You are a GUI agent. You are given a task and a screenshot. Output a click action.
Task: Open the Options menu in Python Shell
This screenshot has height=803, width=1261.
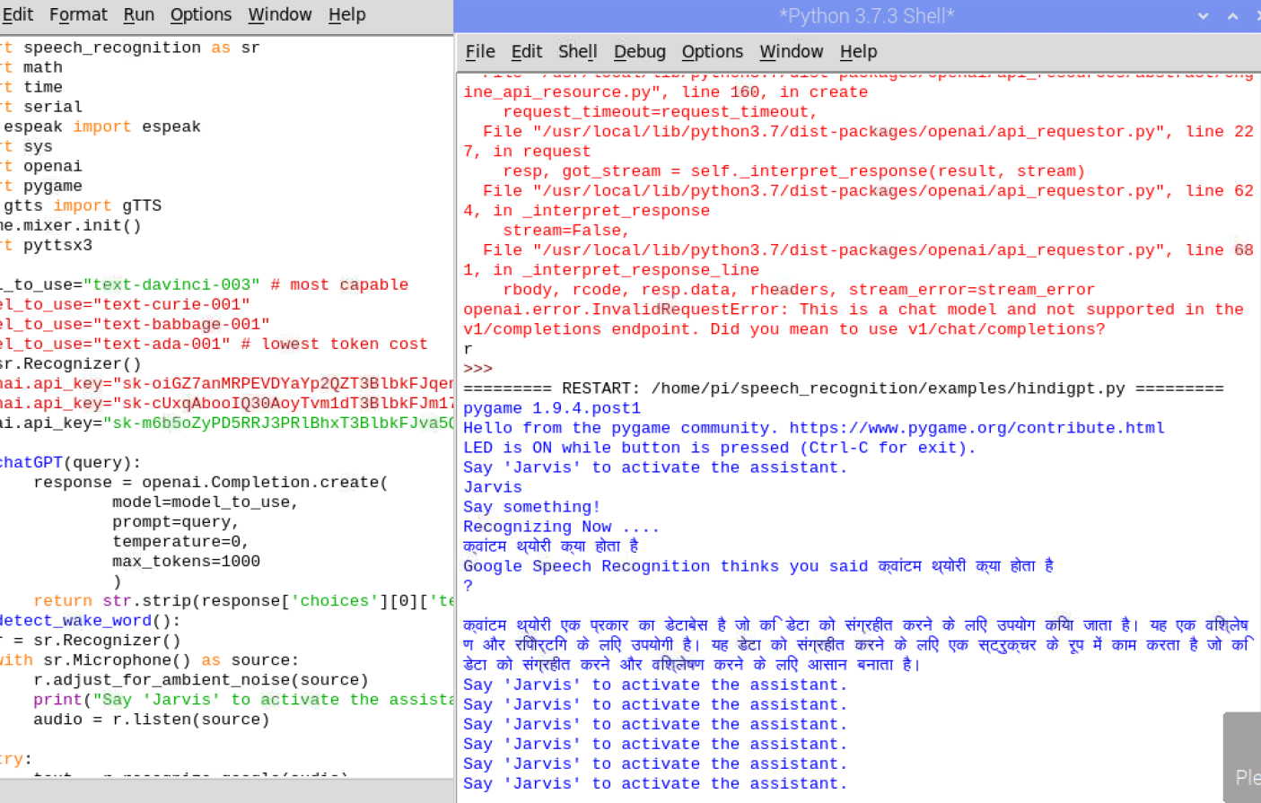coord(712,52)
